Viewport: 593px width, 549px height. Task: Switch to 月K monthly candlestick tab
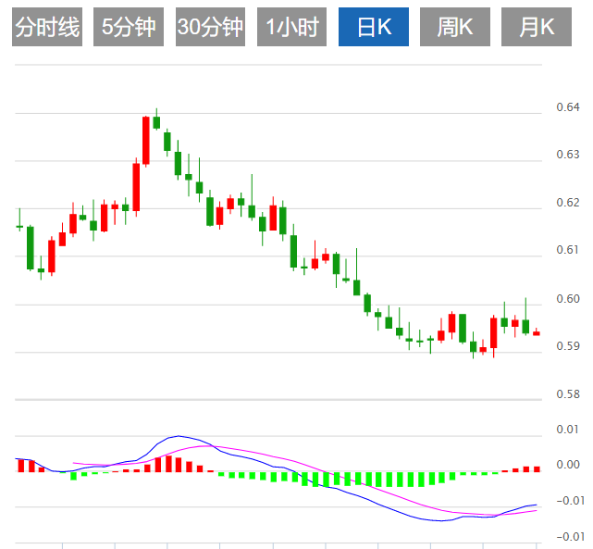537,27
